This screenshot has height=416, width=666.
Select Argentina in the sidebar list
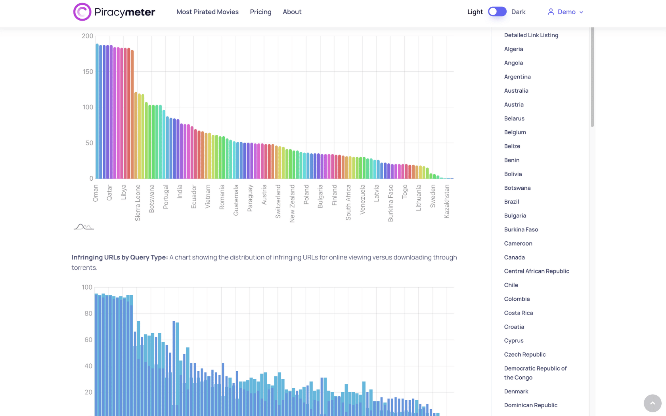coord(517,77)
